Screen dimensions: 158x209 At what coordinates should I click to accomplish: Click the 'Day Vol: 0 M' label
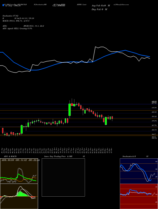tap(99, 9)
